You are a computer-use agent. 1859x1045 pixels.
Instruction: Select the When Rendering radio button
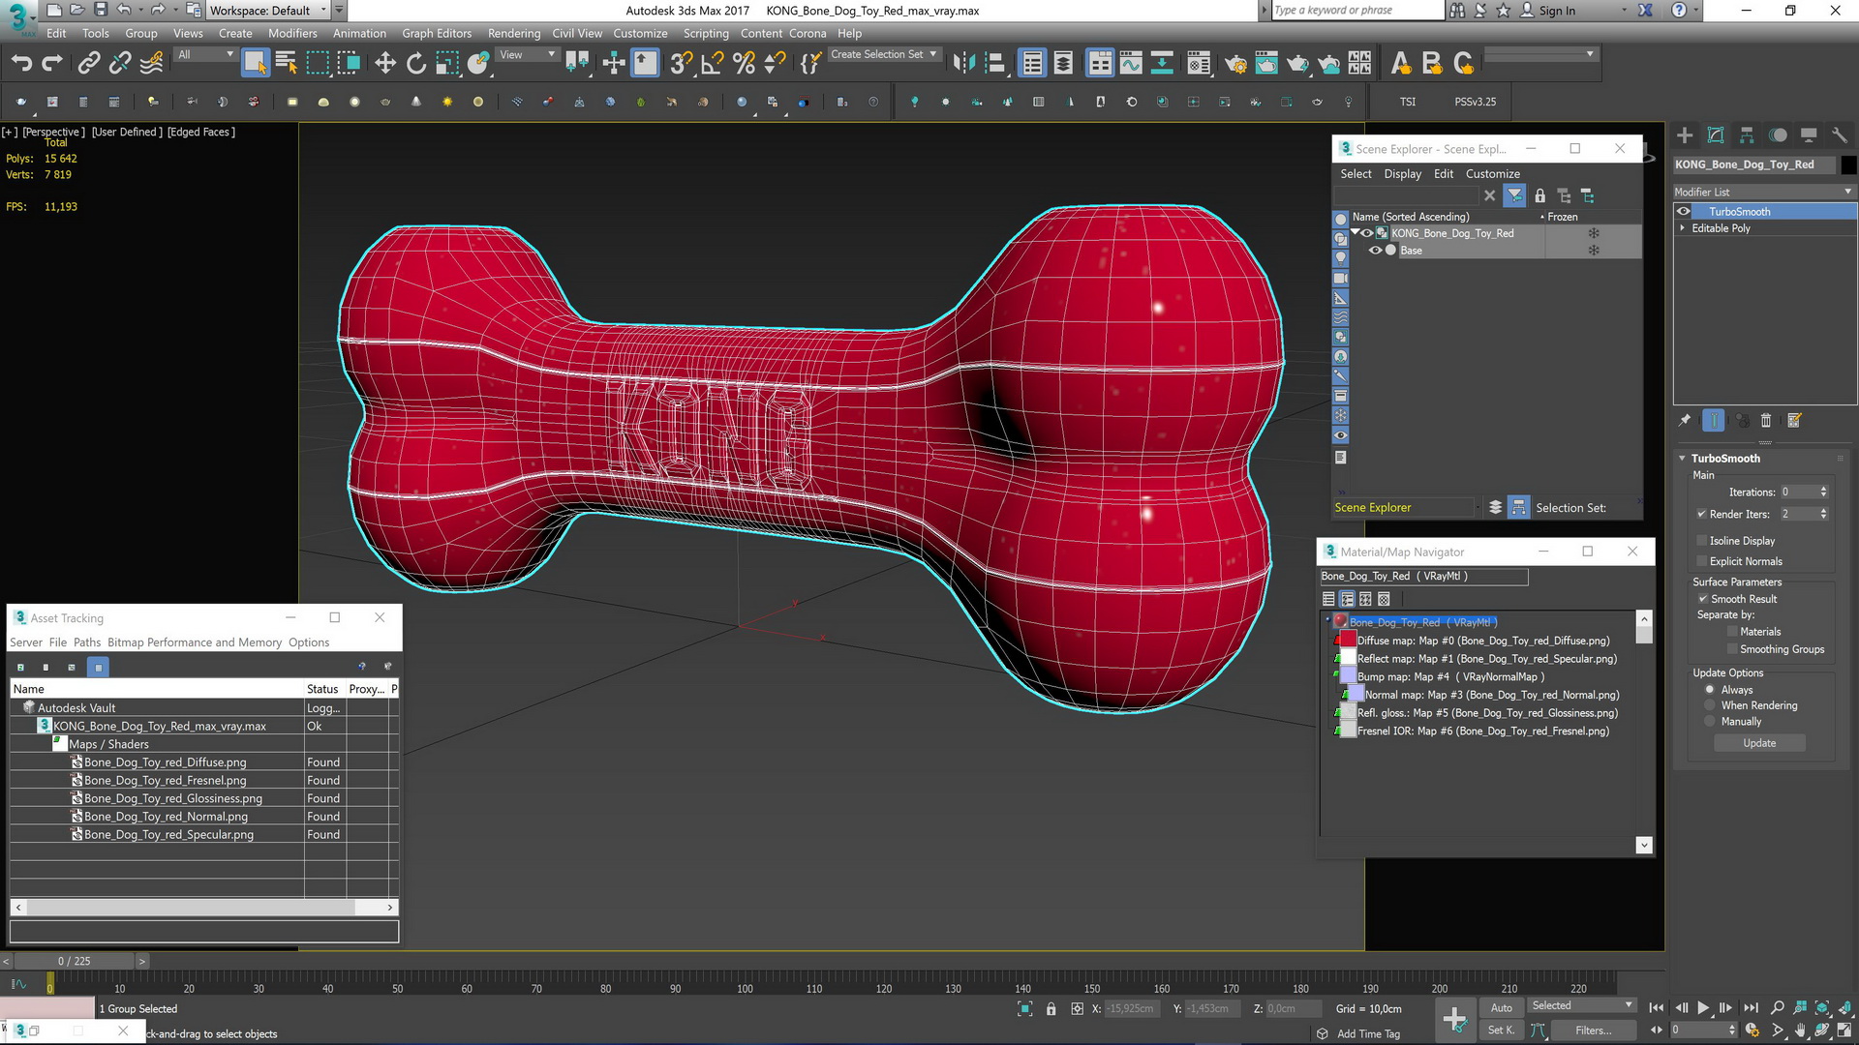(x=1710, y=705)
